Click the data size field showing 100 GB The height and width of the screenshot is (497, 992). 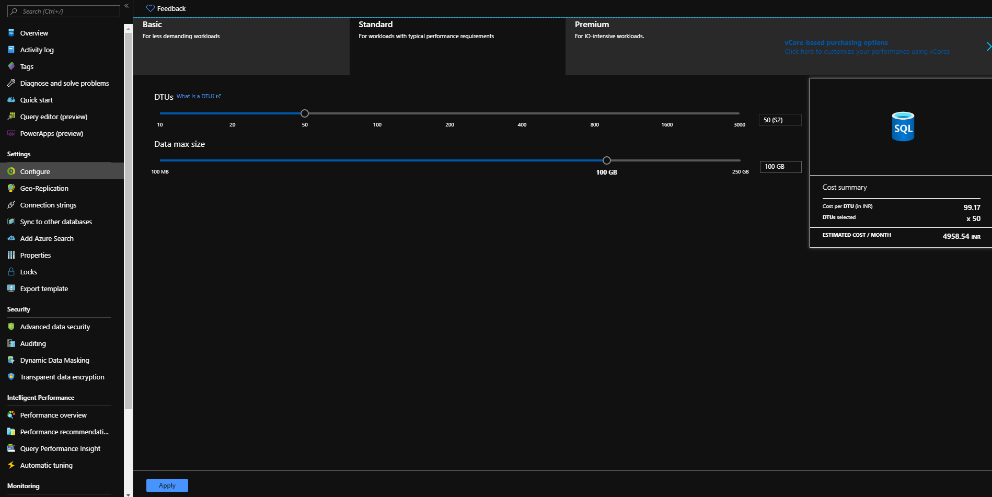click(780, 167)
